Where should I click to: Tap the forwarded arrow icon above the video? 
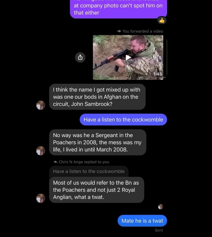click(x=119, y=31)
